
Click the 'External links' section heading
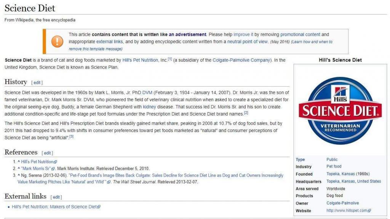pos(26,196)
